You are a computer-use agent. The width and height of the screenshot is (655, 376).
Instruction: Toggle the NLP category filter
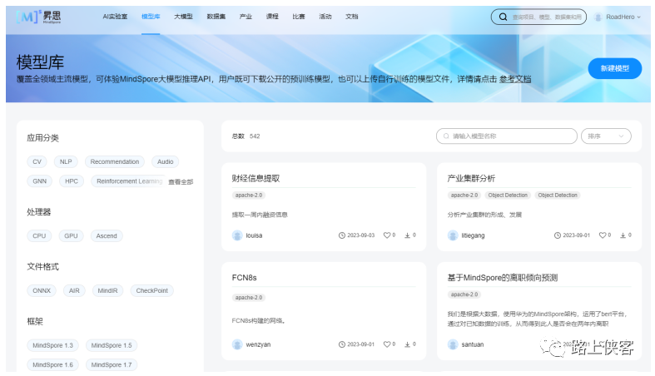[66, 161]
